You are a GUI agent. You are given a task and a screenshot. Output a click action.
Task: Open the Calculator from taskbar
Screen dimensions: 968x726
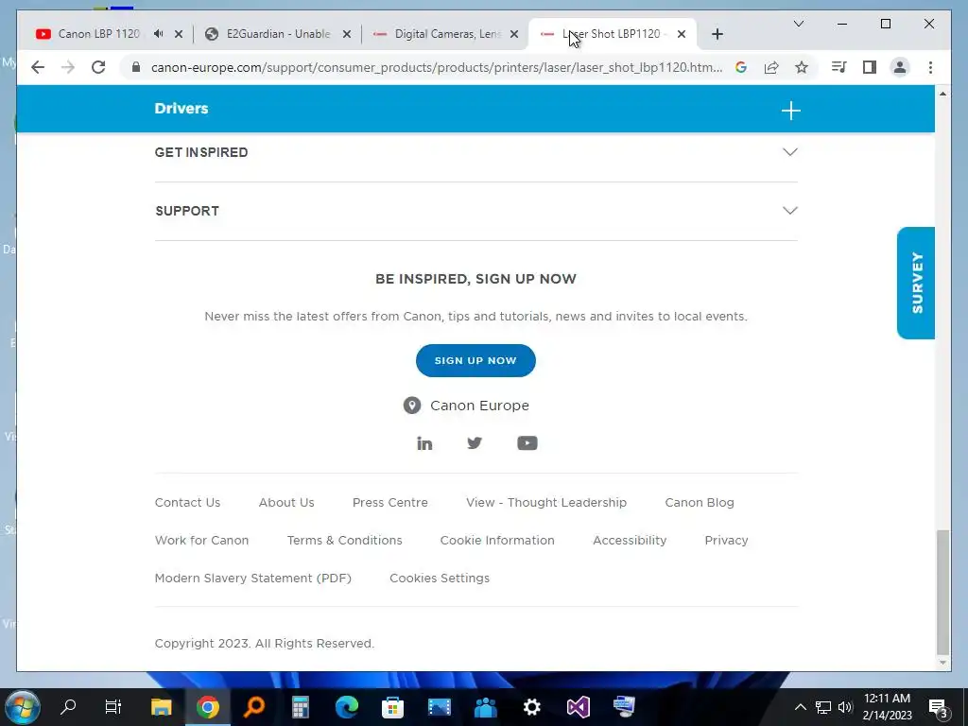pyautogui.click(x=300, y=707)
